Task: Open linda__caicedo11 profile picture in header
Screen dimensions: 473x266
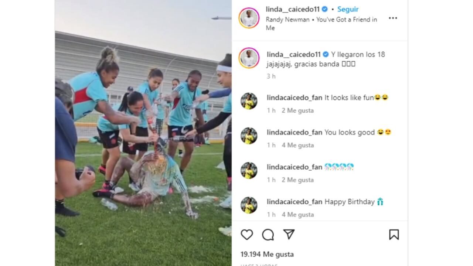Action: tap(249, 18)
